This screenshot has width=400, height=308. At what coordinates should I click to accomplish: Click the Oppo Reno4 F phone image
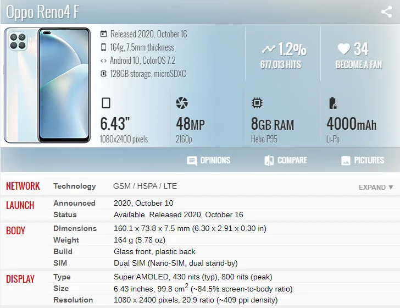[47, 85]
